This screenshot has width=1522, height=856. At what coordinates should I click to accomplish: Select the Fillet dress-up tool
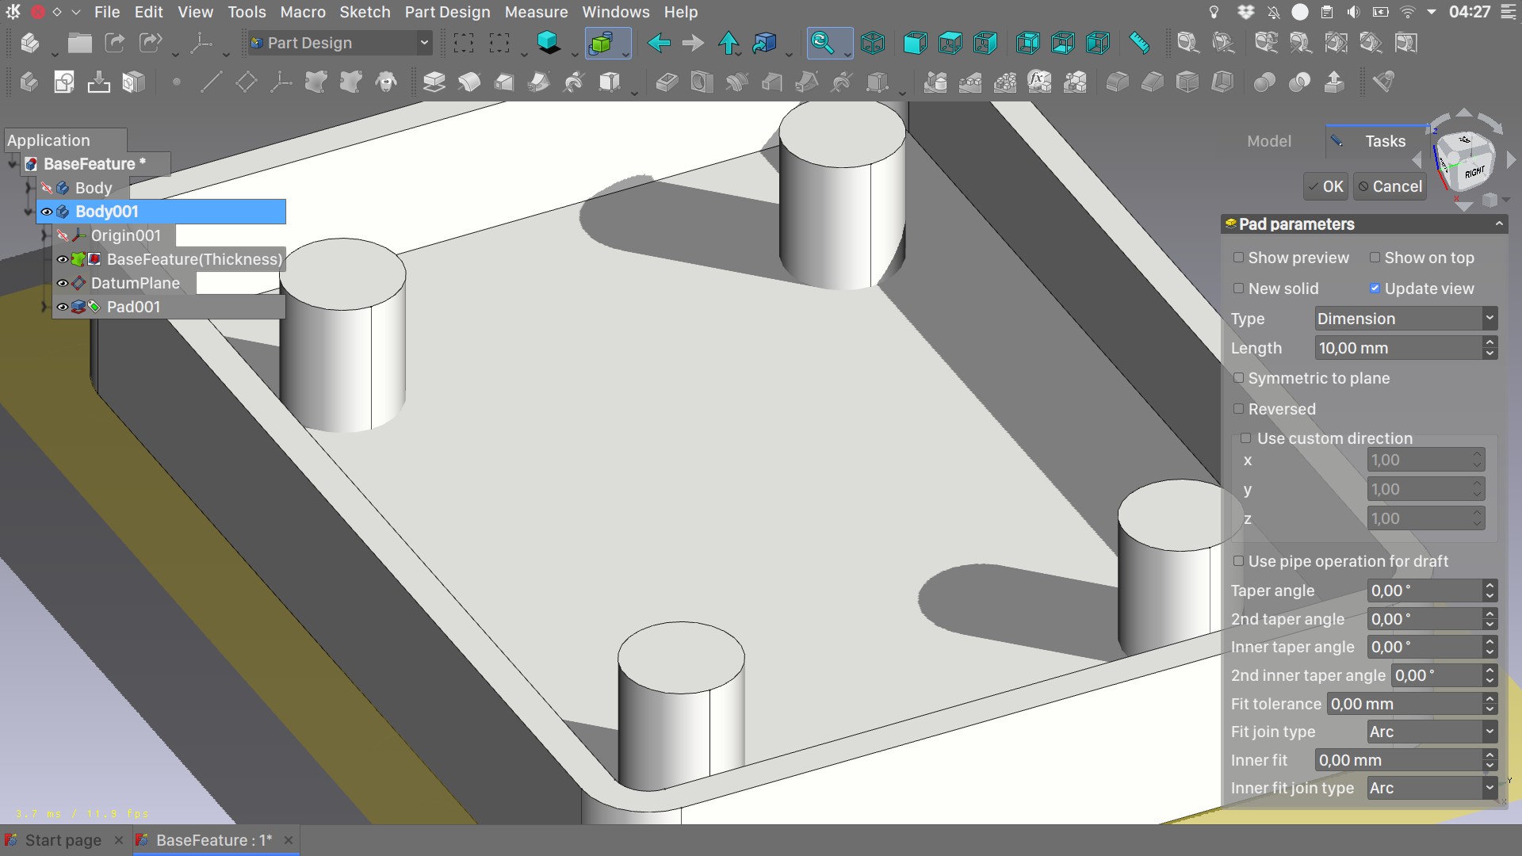[x=1118, y=82]
